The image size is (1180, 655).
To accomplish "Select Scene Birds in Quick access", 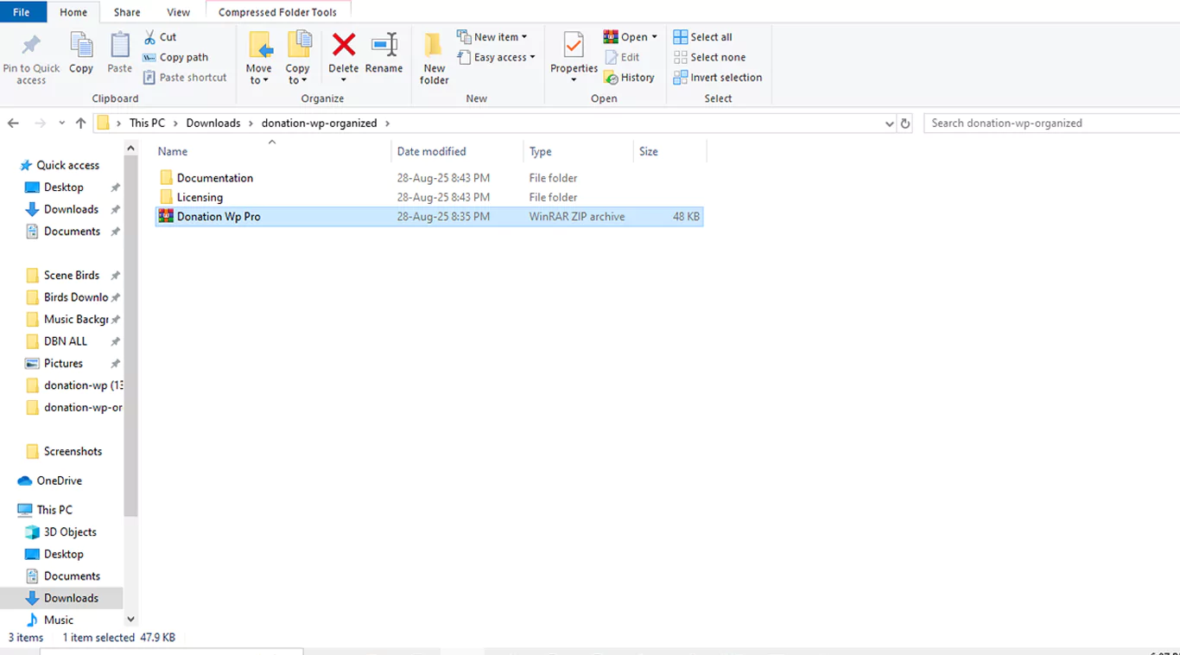I will click(x=71, y=276).
